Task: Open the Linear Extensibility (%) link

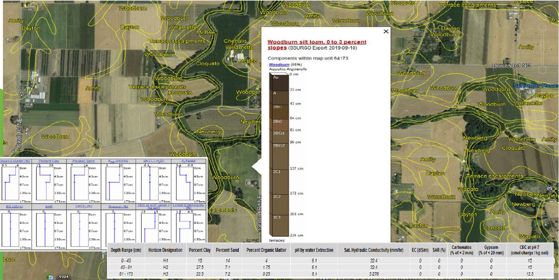Action: [188, 206]
